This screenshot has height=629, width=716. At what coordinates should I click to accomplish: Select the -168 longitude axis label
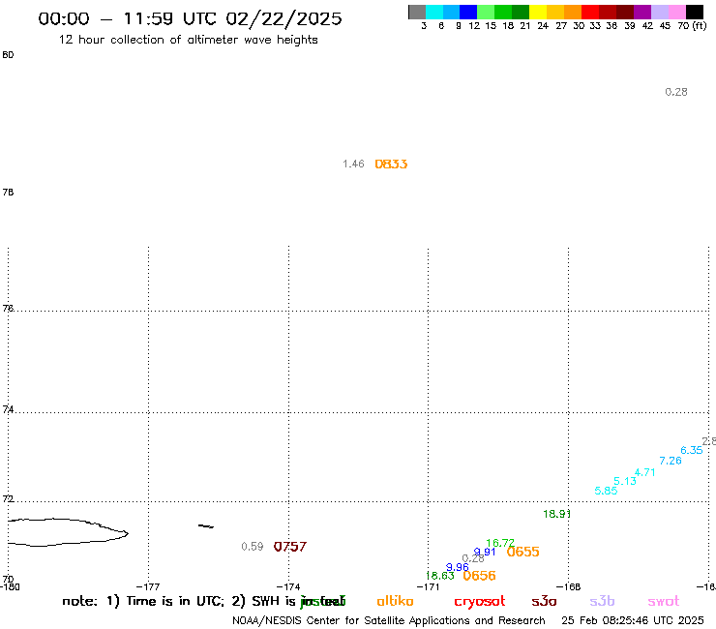pos(569,587)
